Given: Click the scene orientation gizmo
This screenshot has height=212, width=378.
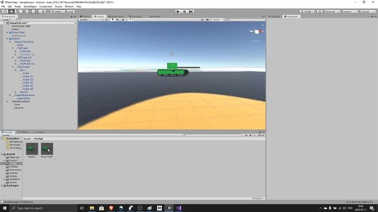Looking at the screenshot, I should tap(256, 31).
